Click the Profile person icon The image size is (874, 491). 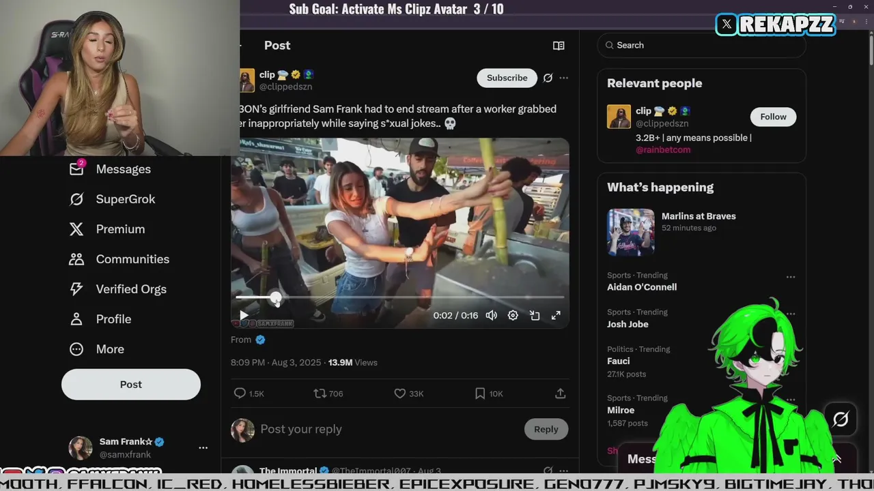click(x=76, y=319)
